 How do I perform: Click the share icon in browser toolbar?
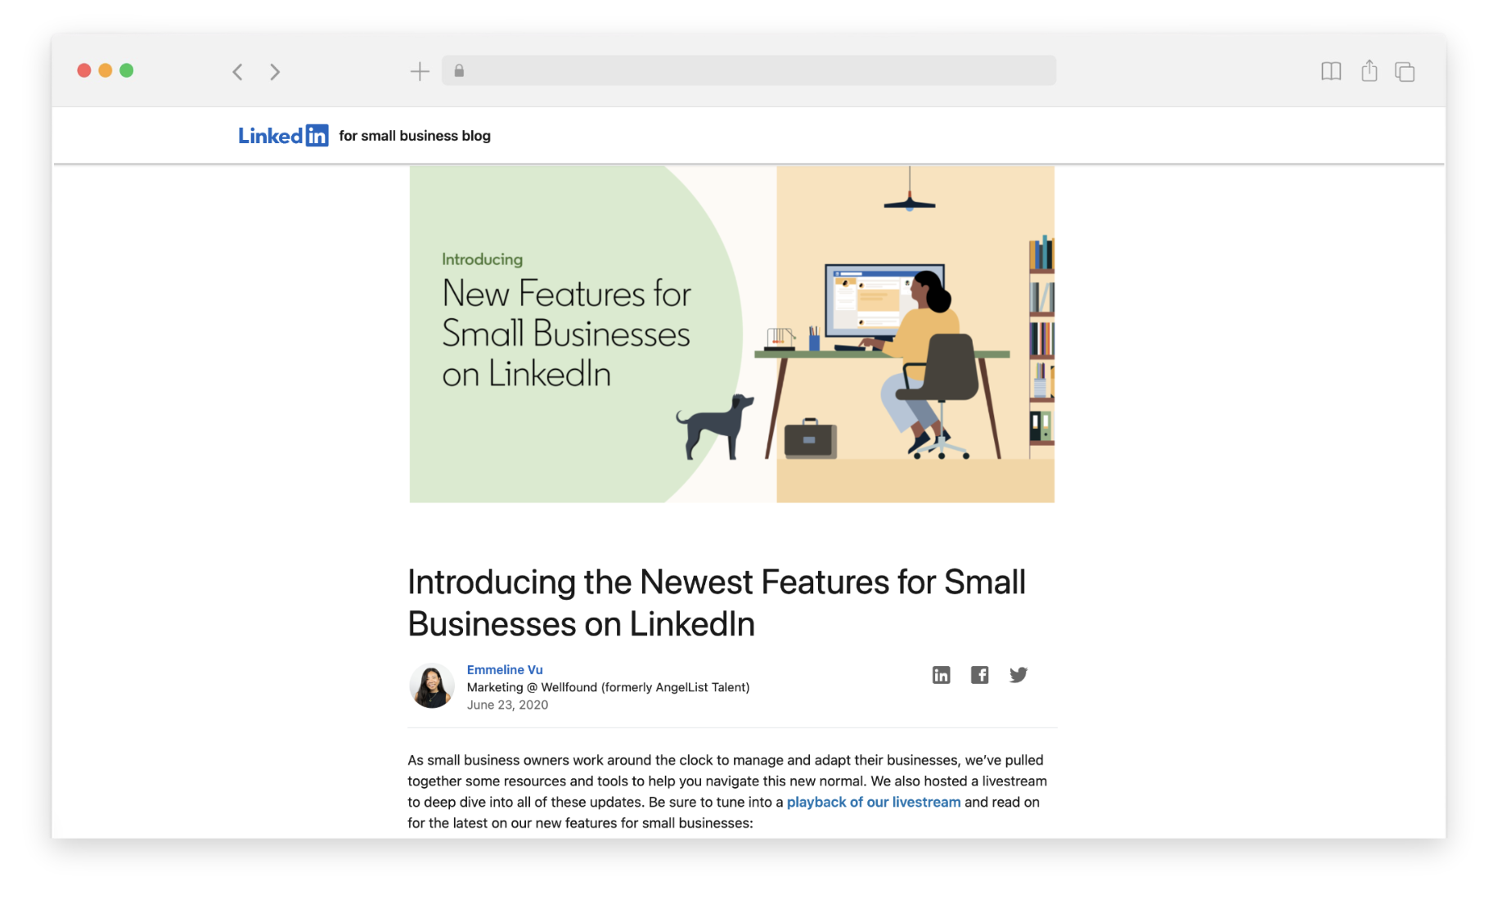[1369, 70]
